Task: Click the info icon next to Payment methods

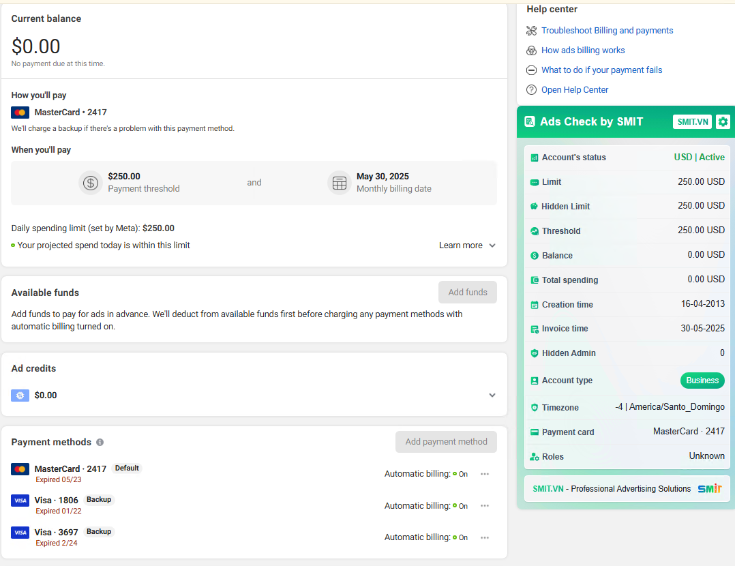Action: pyautogui.click(x=100, y=442)
